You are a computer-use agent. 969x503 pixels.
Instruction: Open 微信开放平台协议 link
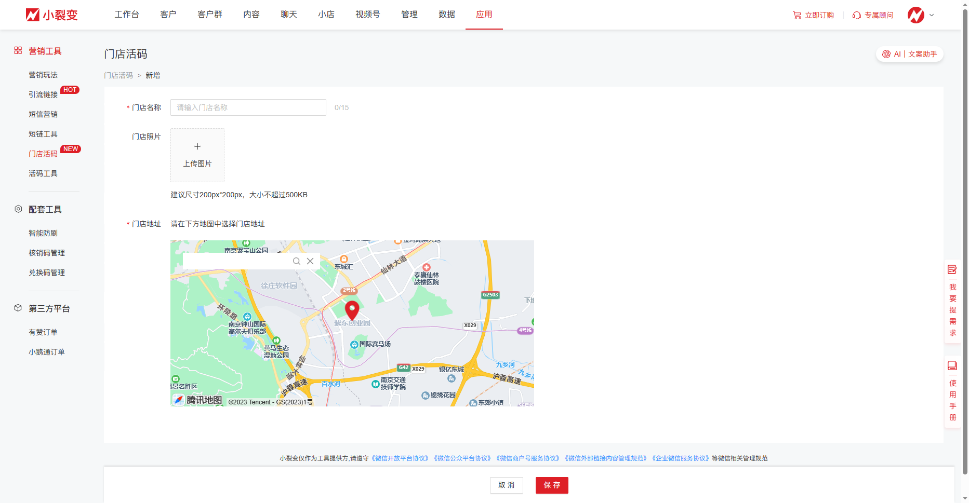tap(400, 458)
